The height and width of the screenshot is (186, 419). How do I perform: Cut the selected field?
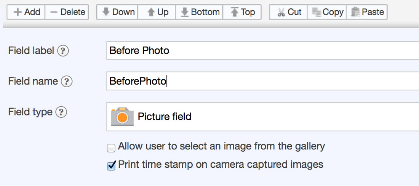[288, 12]
